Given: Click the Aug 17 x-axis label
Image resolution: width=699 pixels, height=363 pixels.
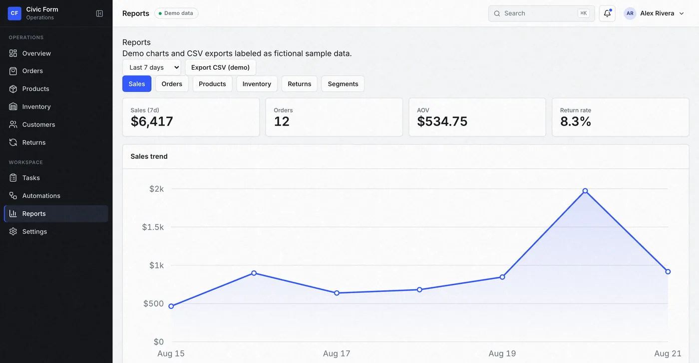Looking at the screenshot, I should 337,354.
